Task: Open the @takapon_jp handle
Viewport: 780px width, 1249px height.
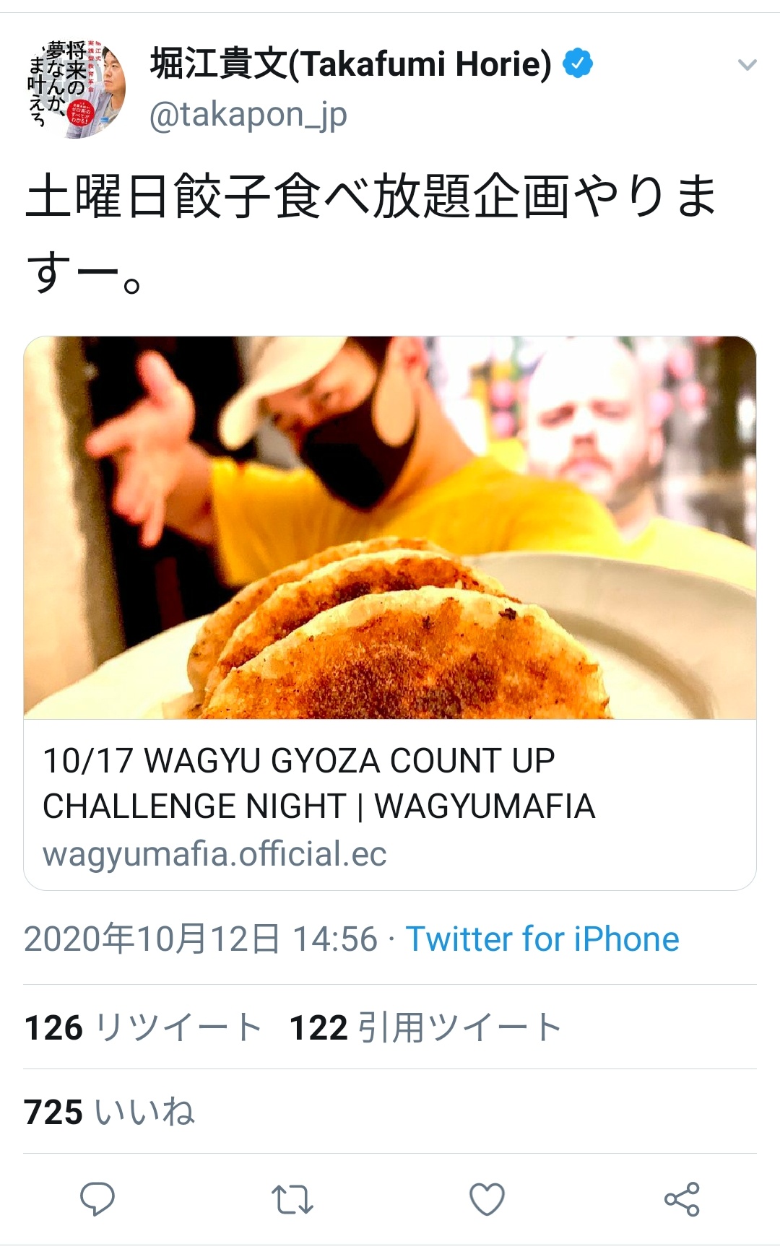Action: 248,114
